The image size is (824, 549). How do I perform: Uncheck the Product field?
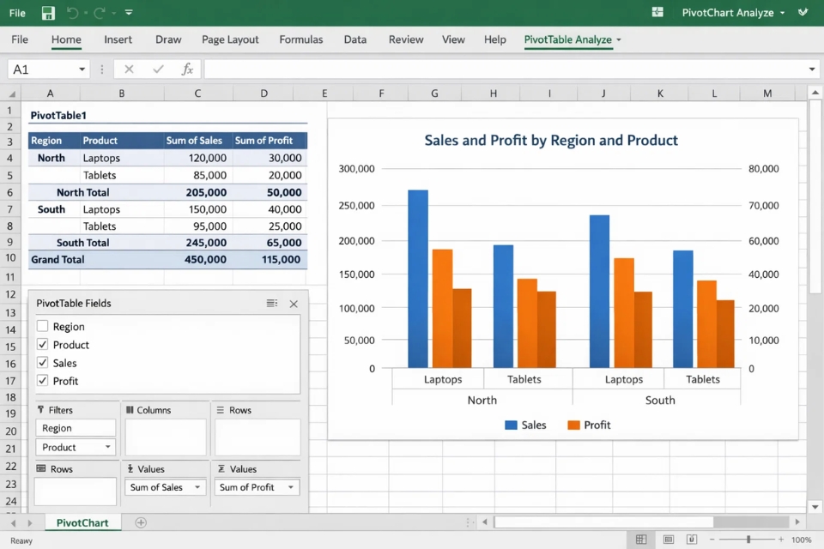tap(40, 345)
